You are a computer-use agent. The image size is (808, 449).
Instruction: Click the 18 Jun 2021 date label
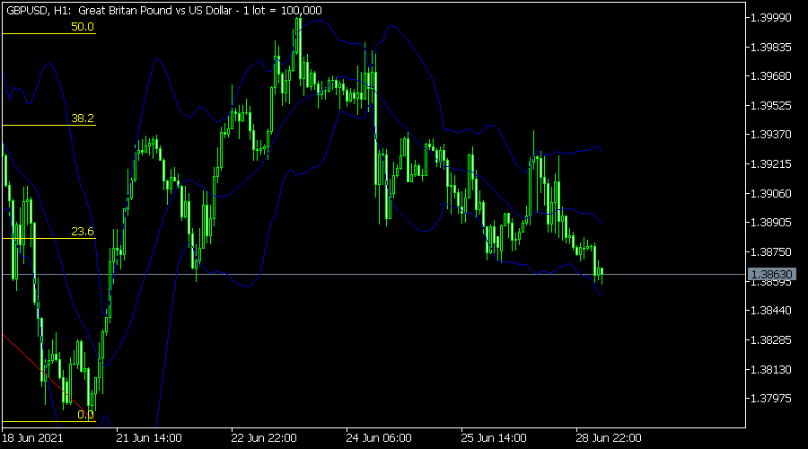(x=32, y=438)
